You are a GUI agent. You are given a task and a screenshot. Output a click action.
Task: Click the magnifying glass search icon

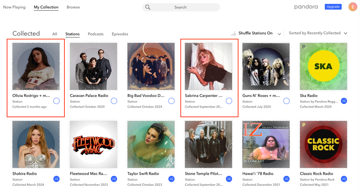[x=148, y=7]
